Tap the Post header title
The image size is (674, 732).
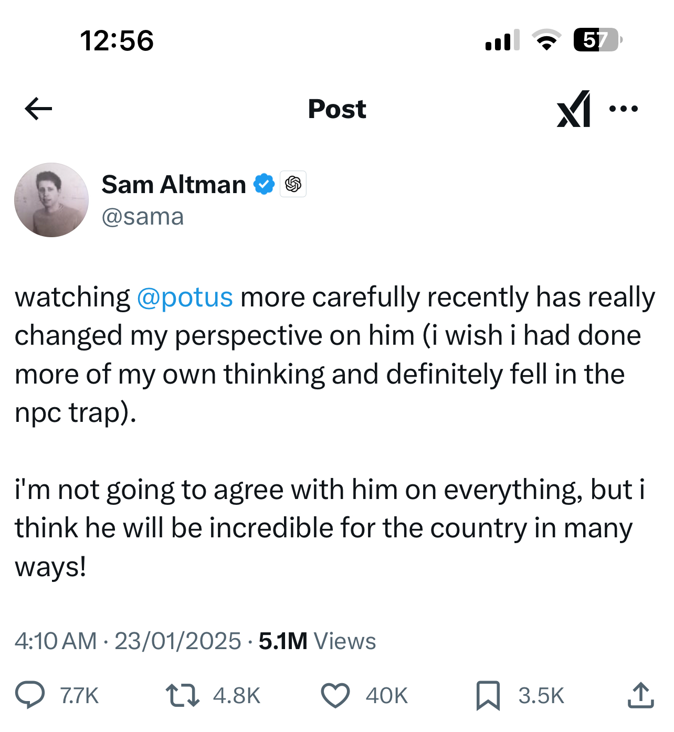[x=337, y=109]
